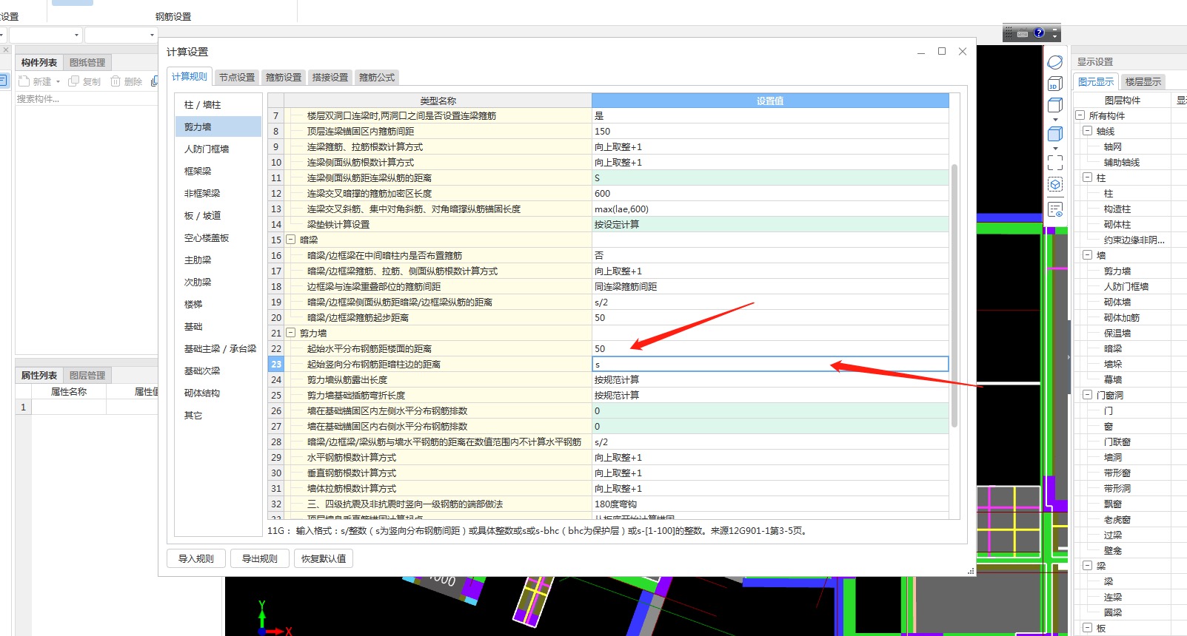Viewport: 1187px width, 636px height.
Task: Click the max(lae,600) value in row 13
Action: coord(770,209)
